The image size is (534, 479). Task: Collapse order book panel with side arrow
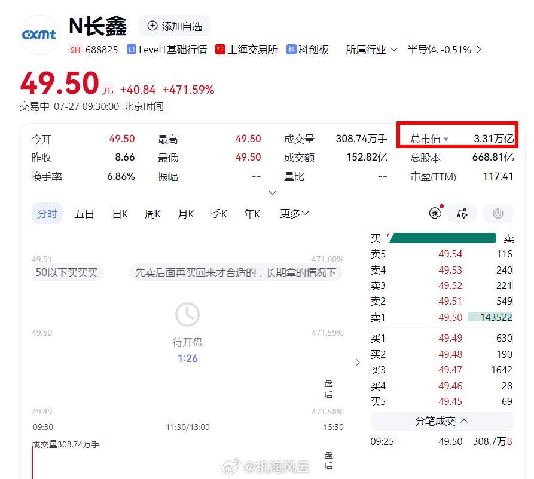[x=357, y=363]
